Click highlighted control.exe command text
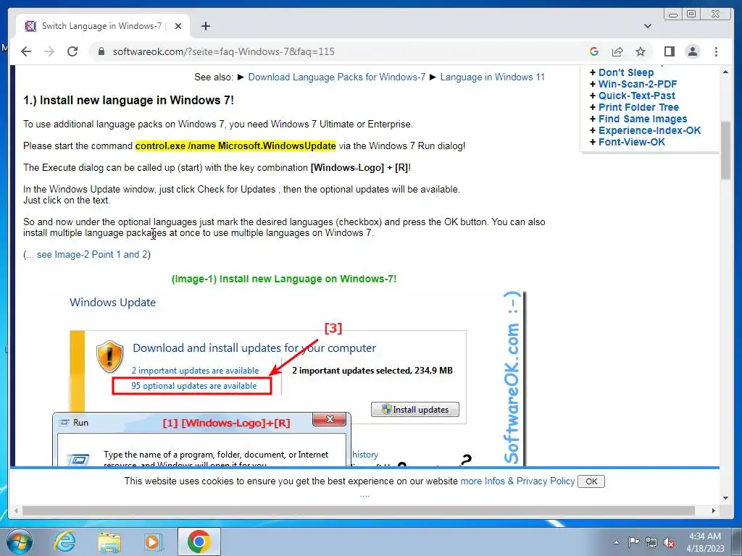 [x=235, y=146]
